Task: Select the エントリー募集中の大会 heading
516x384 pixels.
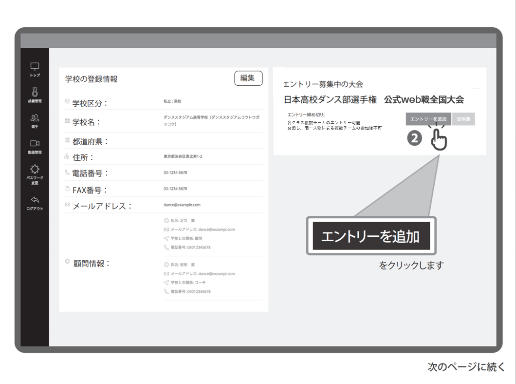Action: [323, 84]
